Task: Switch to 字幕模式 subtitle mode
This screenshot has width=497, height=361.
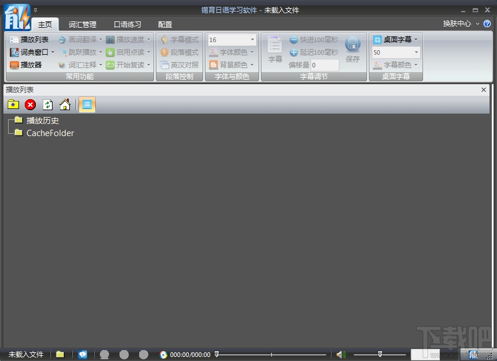Action: pyautogui.click(x=180, y=40)
